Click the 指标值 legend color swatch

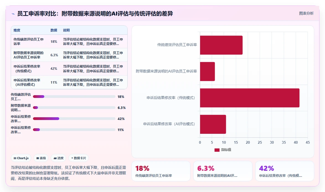217,150
